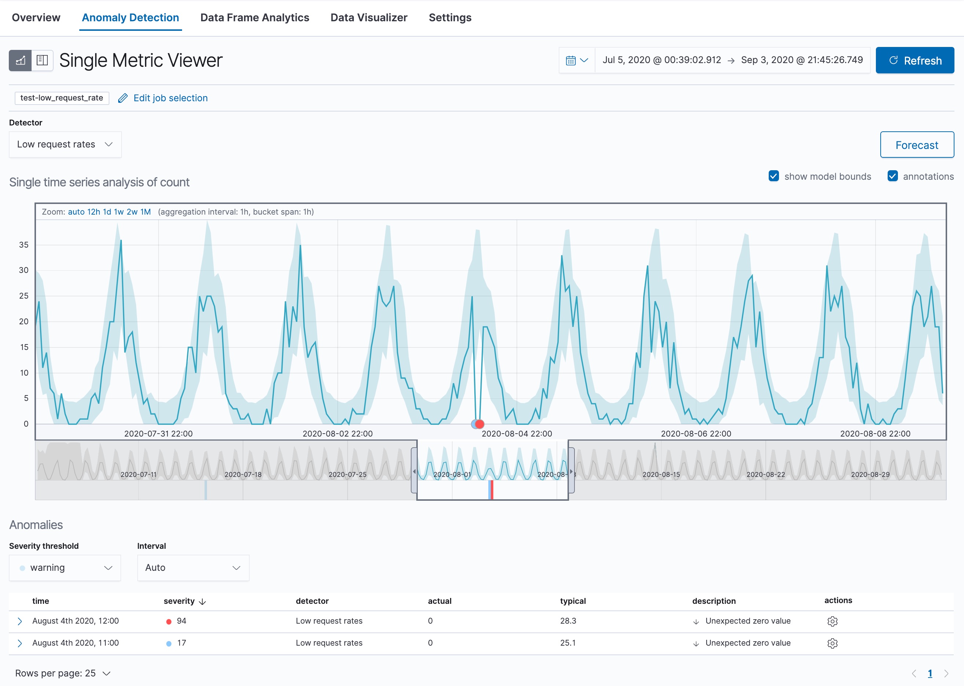The image size is (964, 686).
Task: Open actions gear for August 4th 12:00 anomaly
Action: 832,621
